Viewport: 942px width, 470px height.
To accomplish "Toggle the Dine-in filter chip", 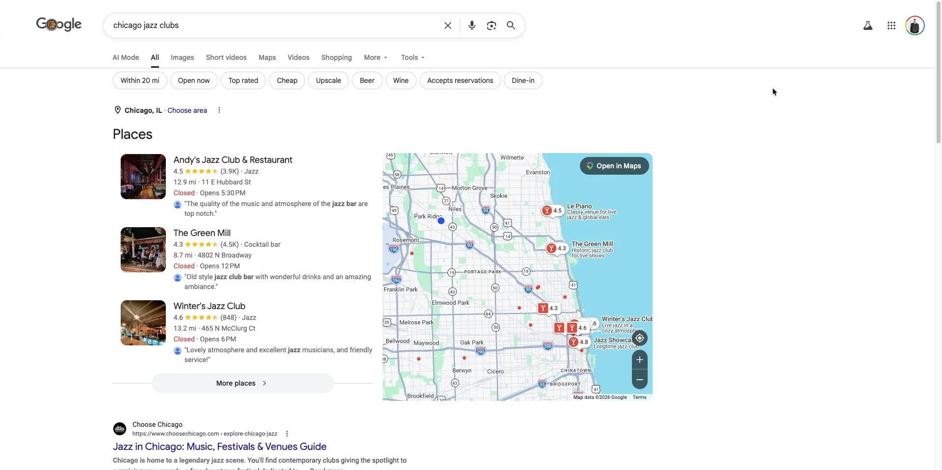I will click(523, 80).
